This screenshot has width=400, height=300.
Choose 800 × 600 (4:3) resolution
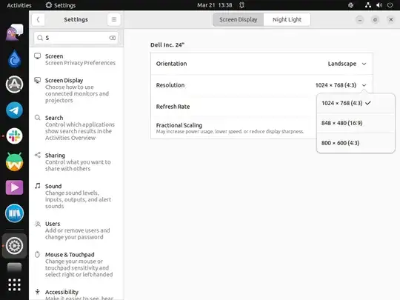point(356,143)
